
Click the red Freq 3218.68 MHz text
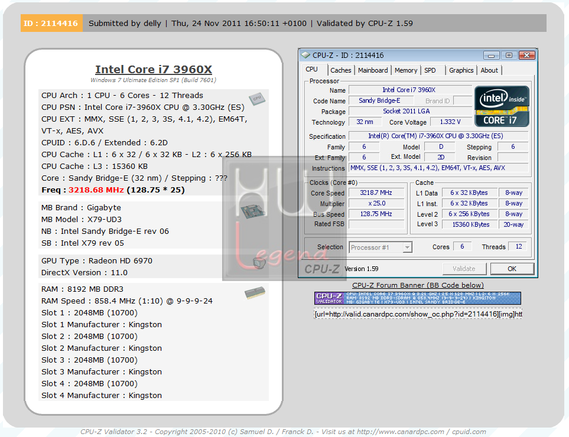click(96, 190)
